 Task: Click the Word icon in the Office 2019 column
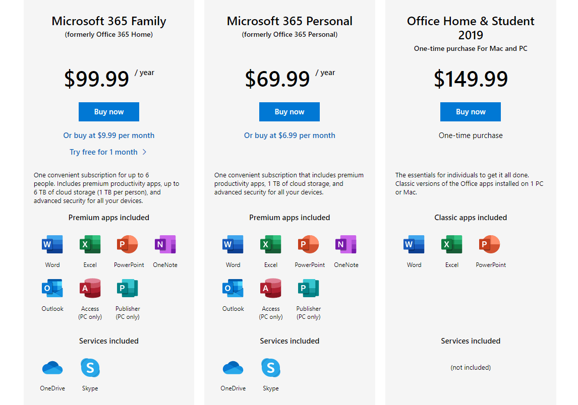(414, 244)
